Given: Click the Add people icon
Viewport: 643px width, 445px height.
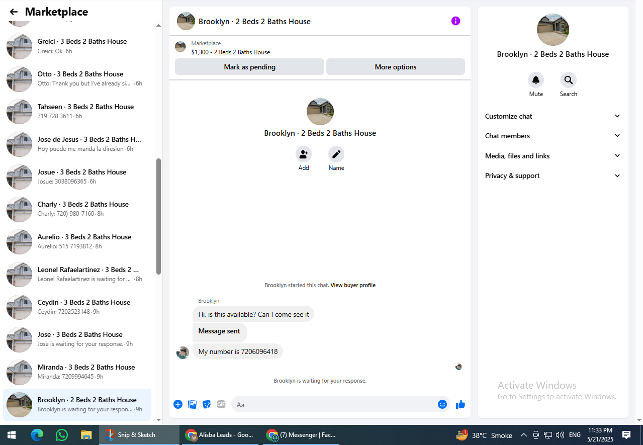Looking at the screenshot, I should 304,154.
